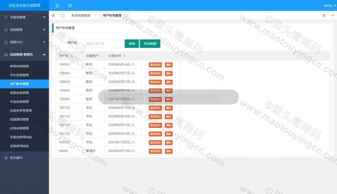Collapse 信息管理-管理员 menu
The height and width of the screenshot is (194, 337).
click(24, 54)
